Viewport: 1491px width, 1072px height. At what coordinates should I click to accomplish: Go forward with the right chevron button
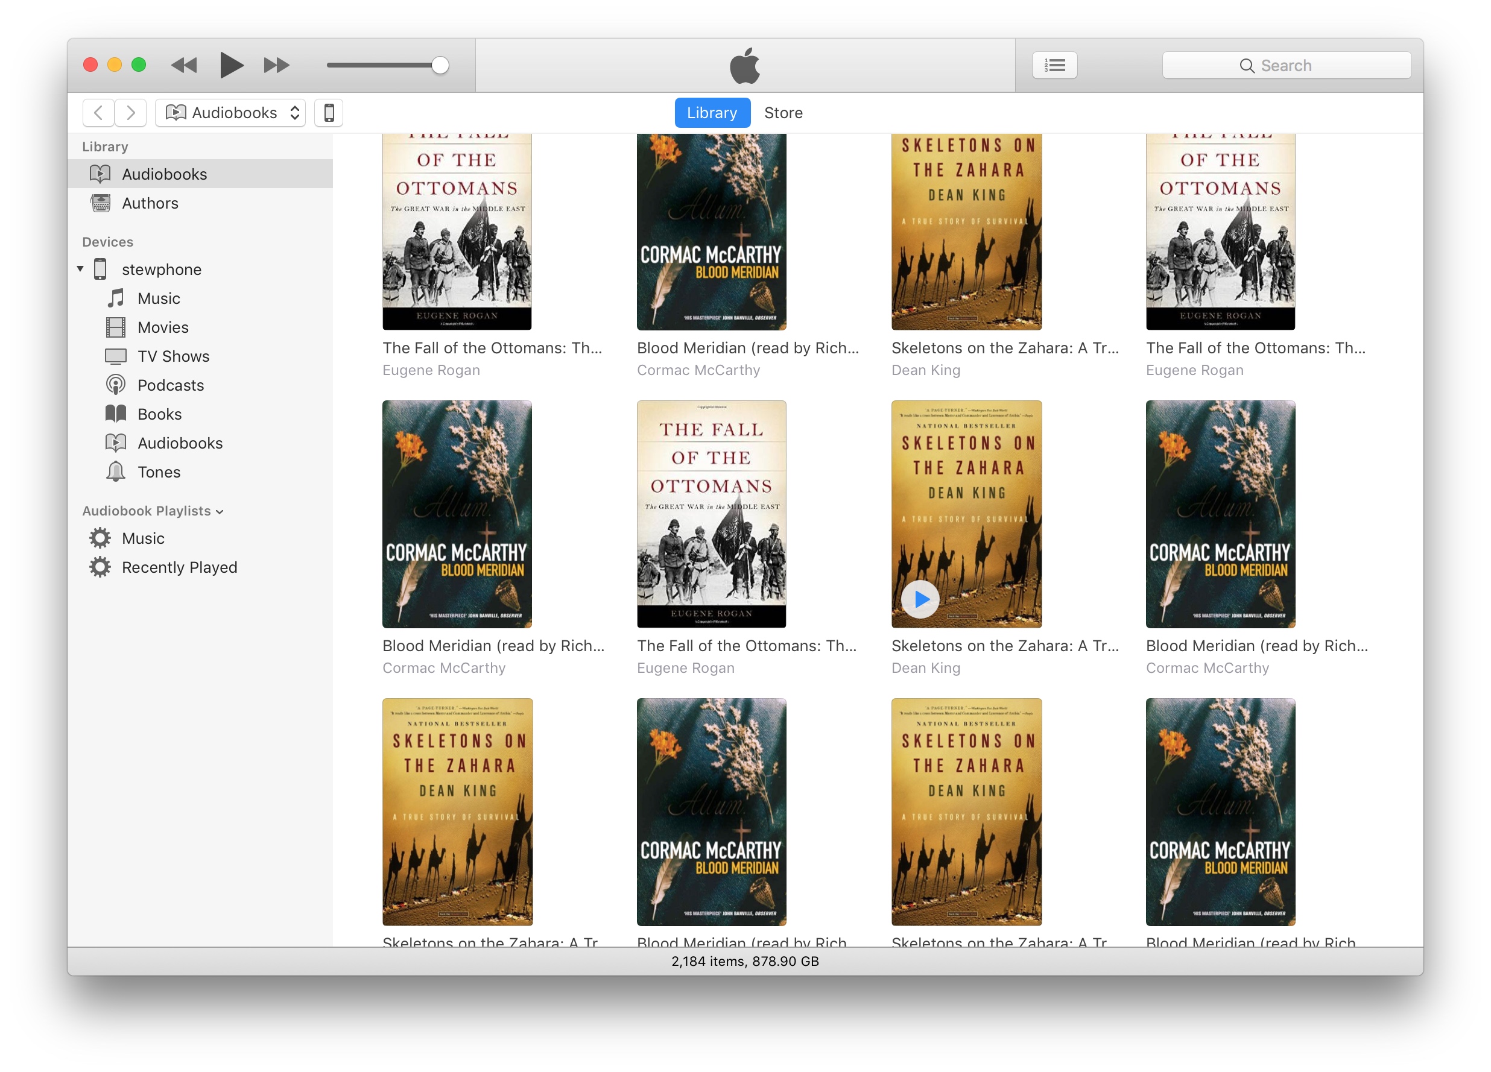(131, 113)
